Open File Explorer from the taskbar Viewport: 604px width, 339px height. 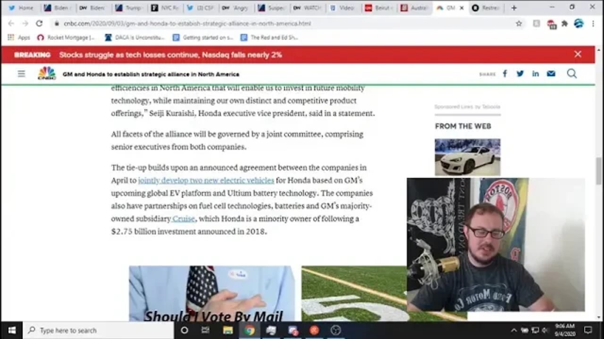(x=227, y=330)
